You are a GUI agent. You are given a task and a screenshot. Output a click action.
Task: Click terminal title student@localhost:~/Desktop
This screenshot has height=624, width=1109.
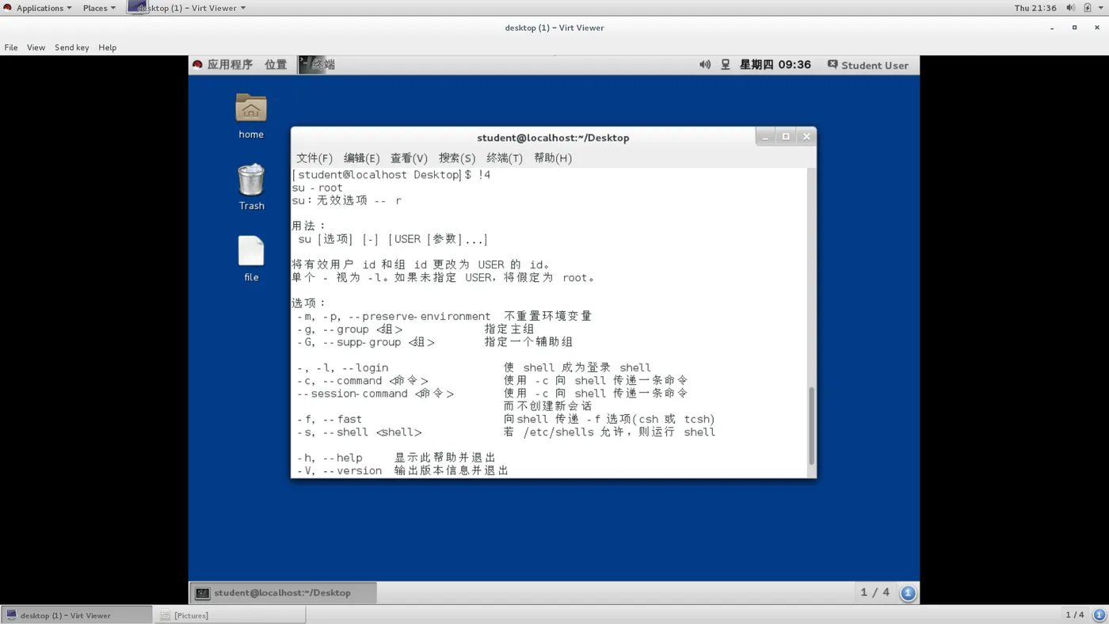[x=553, y=138]
